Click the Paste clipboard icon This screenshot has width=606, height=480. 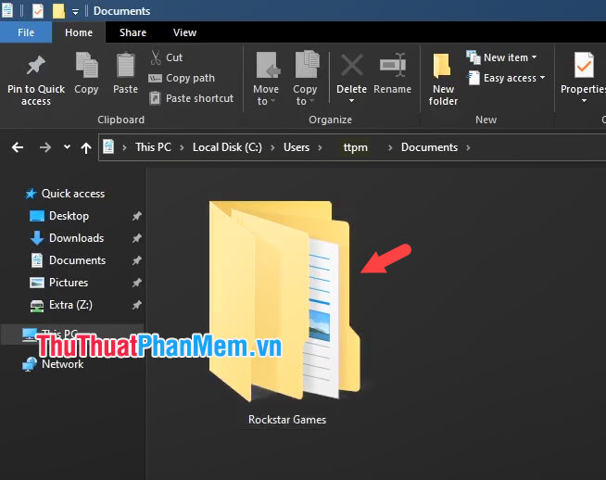point(126,65)
